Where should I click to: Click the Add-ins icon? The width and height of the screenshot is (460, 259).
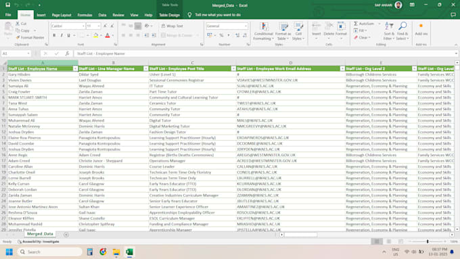click(421, 26)
